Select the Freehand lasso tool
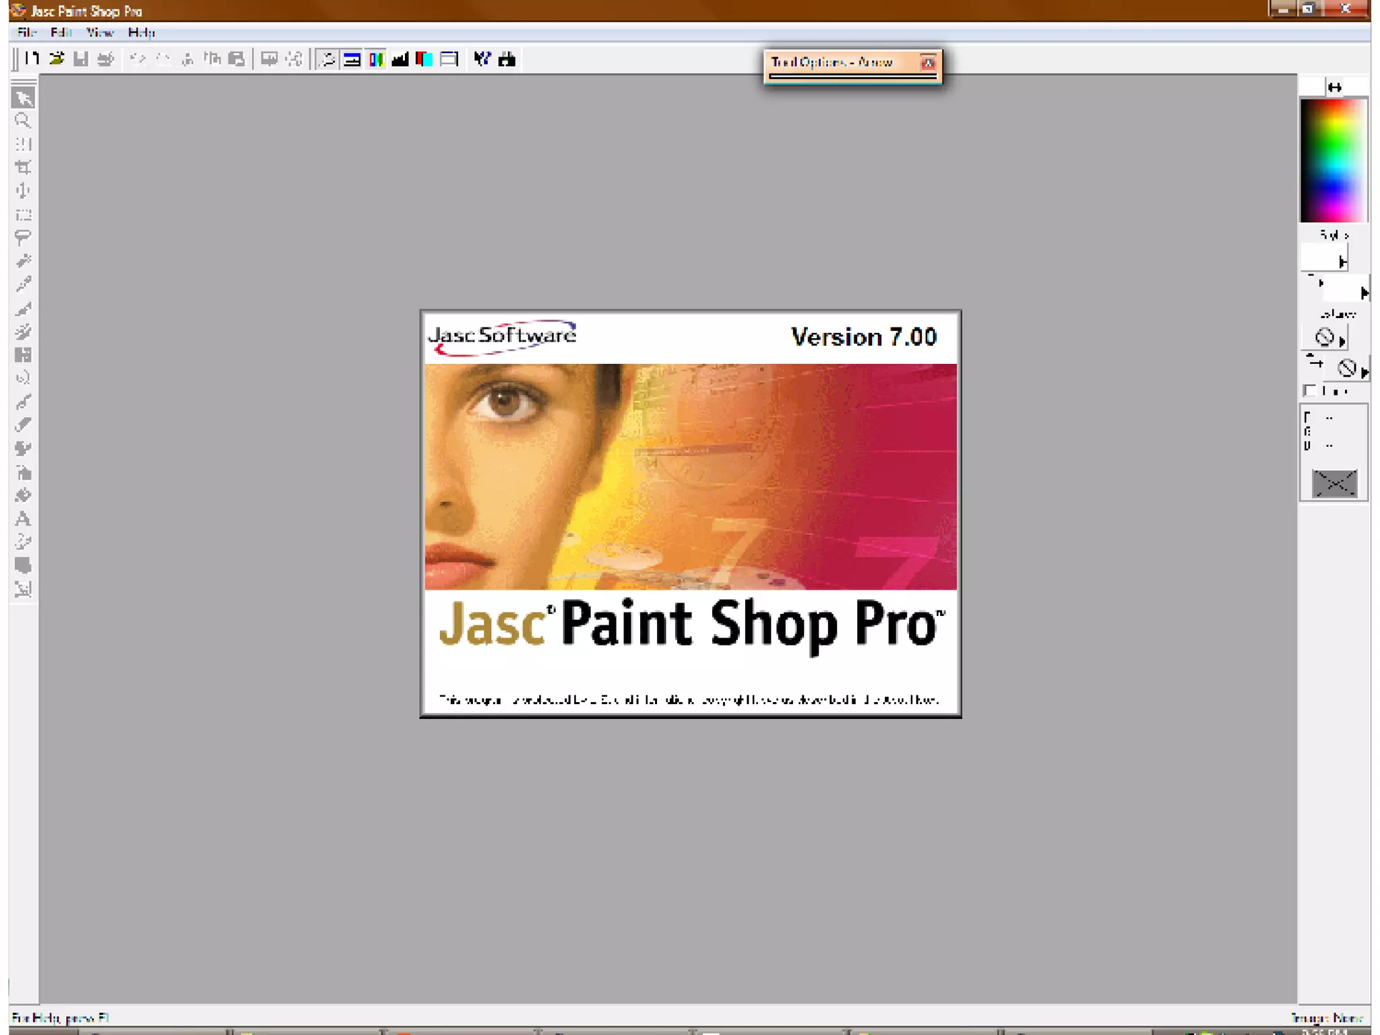1380x1035 pixels. click(23, 238)
